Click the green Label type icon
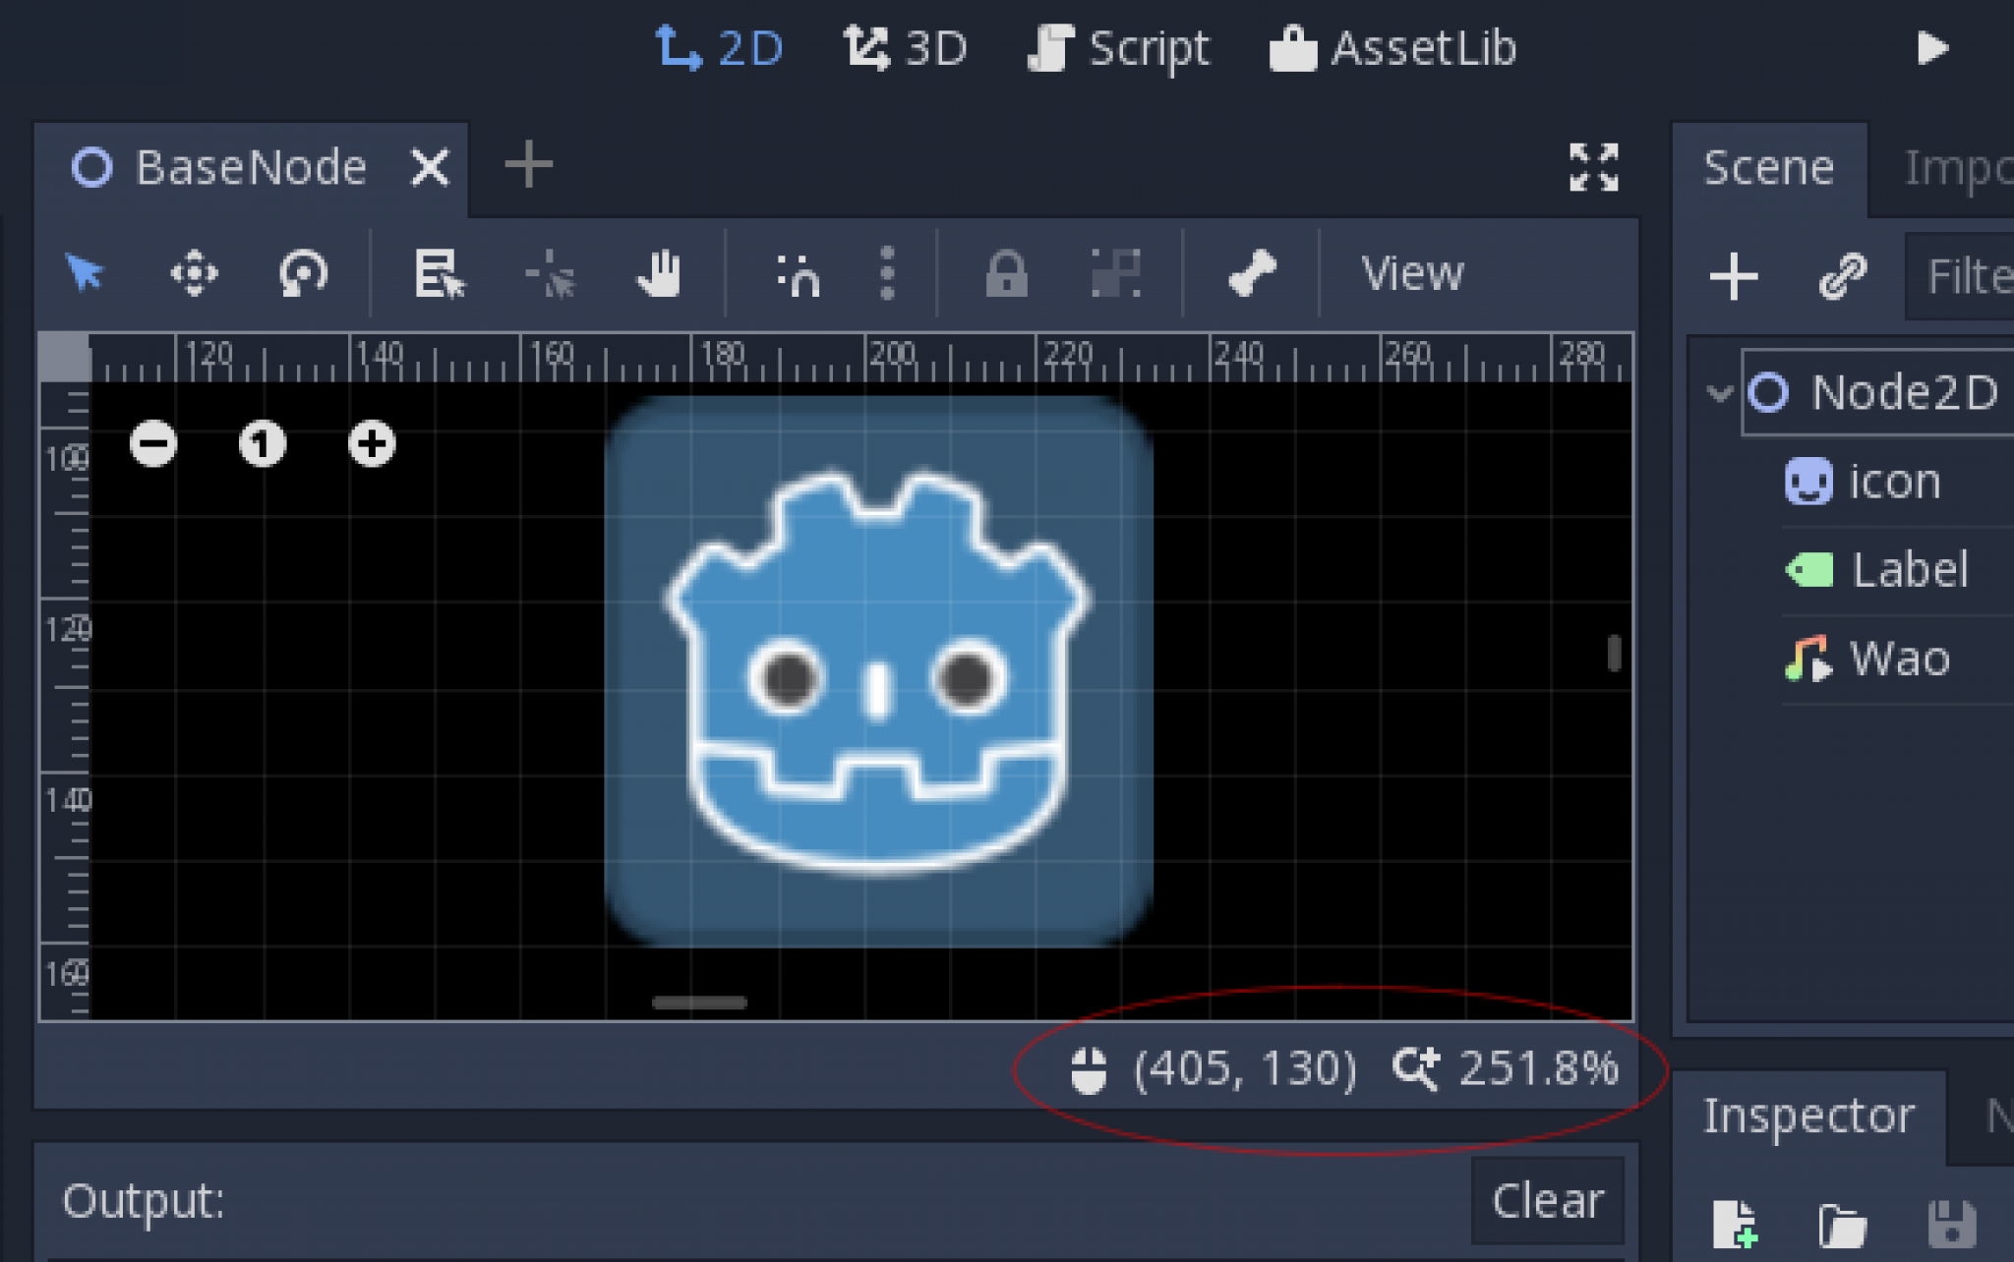Image resolution: width=2014 pixels, height=1262 pixels. click(x=1809, y=570)
